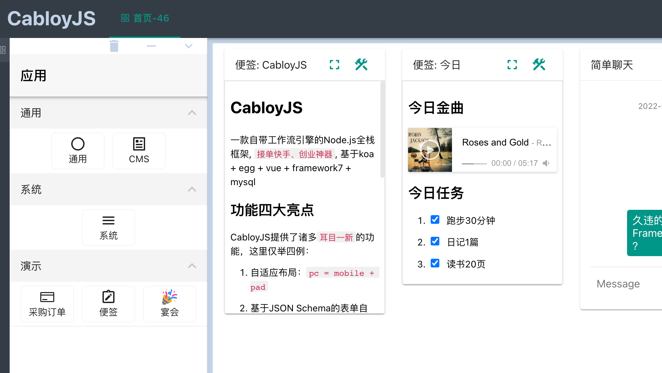The height and width of the screenshot is (373, 662).
Task: Click the 今日金曲 heading
Action: (x=436, y=108)
